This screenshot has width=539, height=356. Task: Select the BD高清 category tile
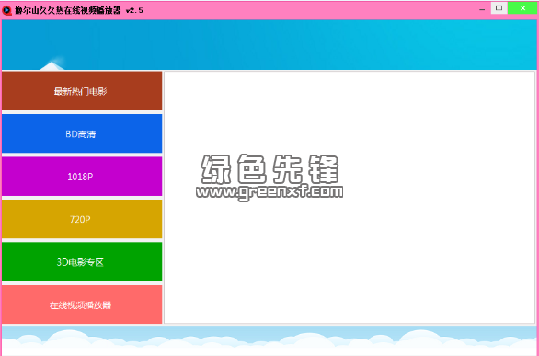coord(82,133)
